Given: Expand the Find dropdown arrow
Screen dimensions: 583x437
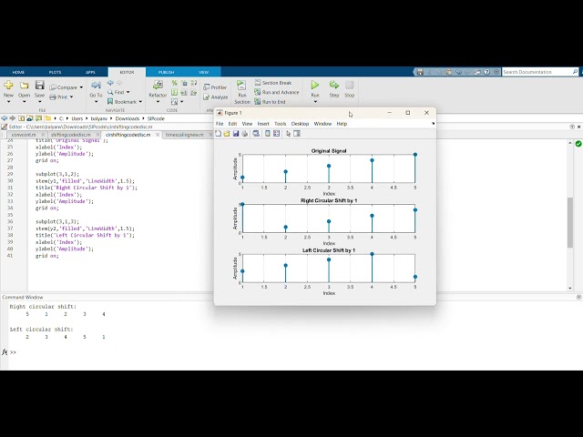Looking at the screenshot, I should [128, 92].
